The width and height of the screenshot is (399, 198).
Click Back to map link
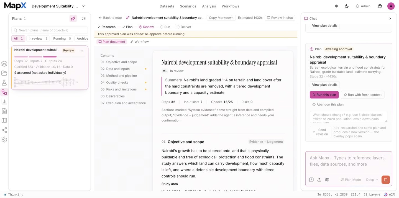coord(110,18)
